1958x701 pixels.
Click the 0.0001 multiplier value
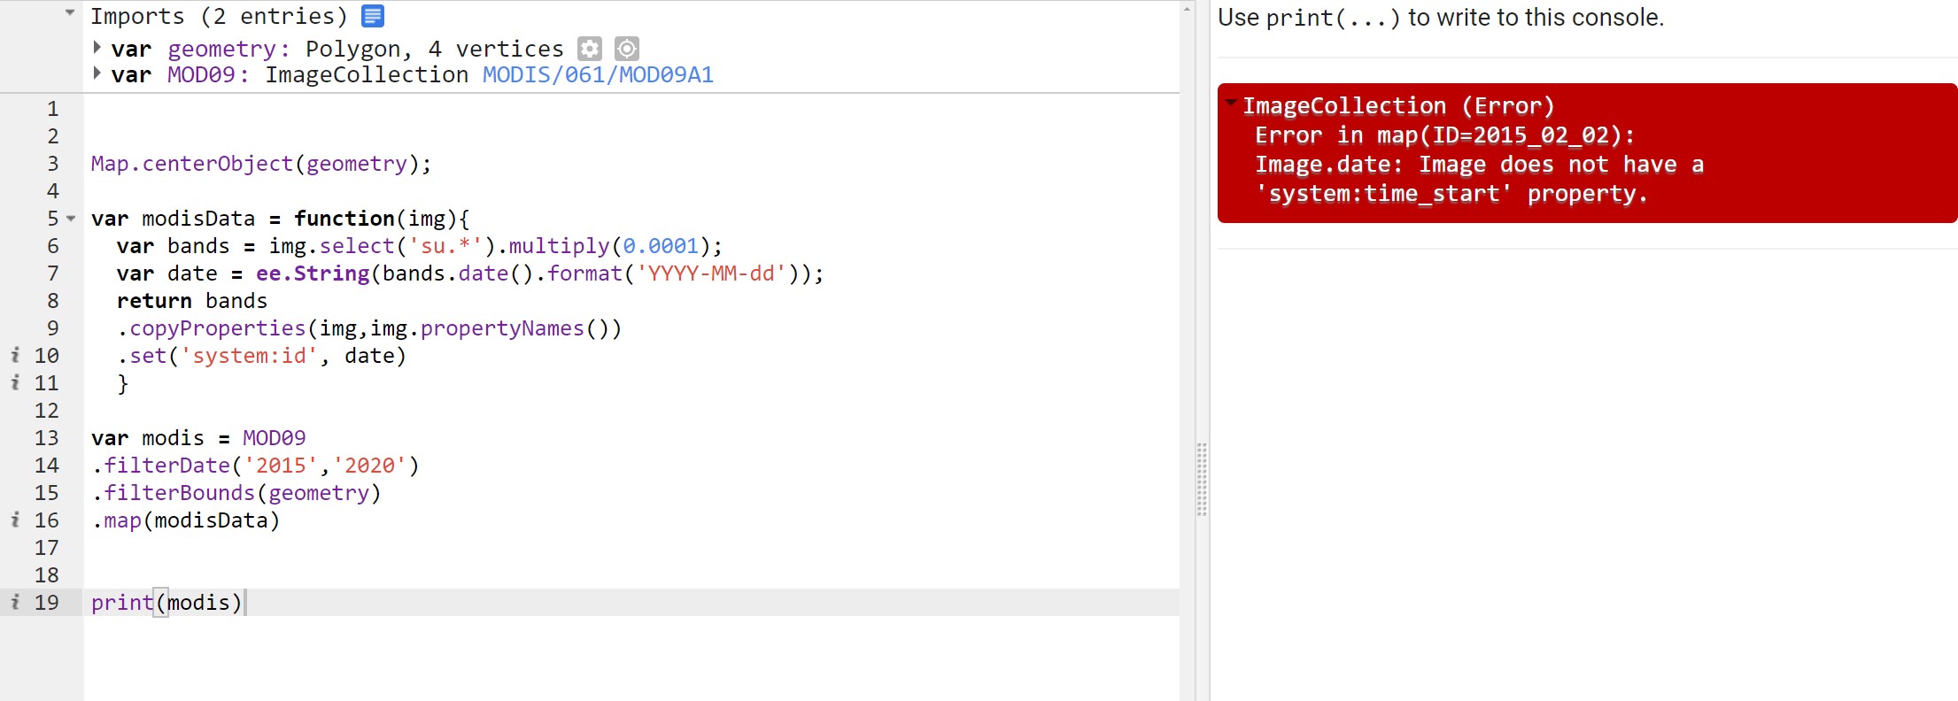(661, 246)
